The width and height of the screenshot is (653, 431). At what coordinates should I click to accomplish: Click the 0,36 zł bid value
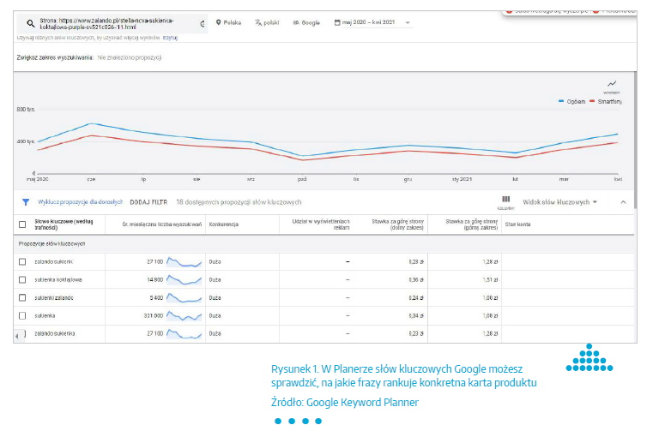coord(416,280)
